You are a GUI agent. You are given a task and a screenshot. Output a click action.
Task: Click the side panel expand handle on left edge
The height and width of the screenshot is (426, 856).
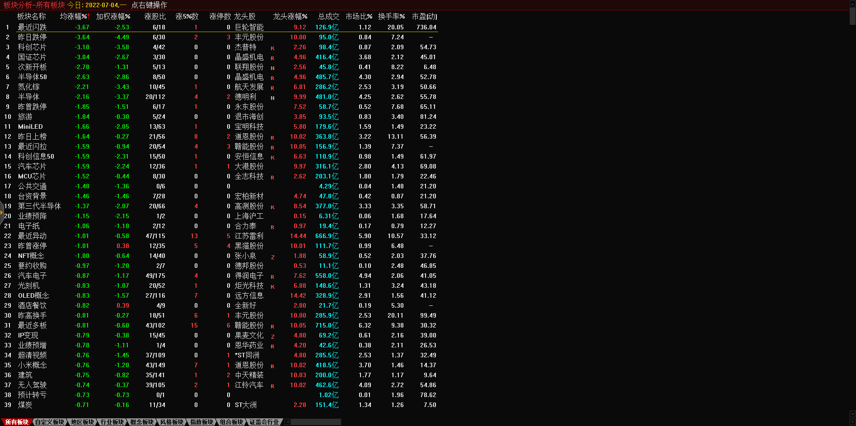2,212
